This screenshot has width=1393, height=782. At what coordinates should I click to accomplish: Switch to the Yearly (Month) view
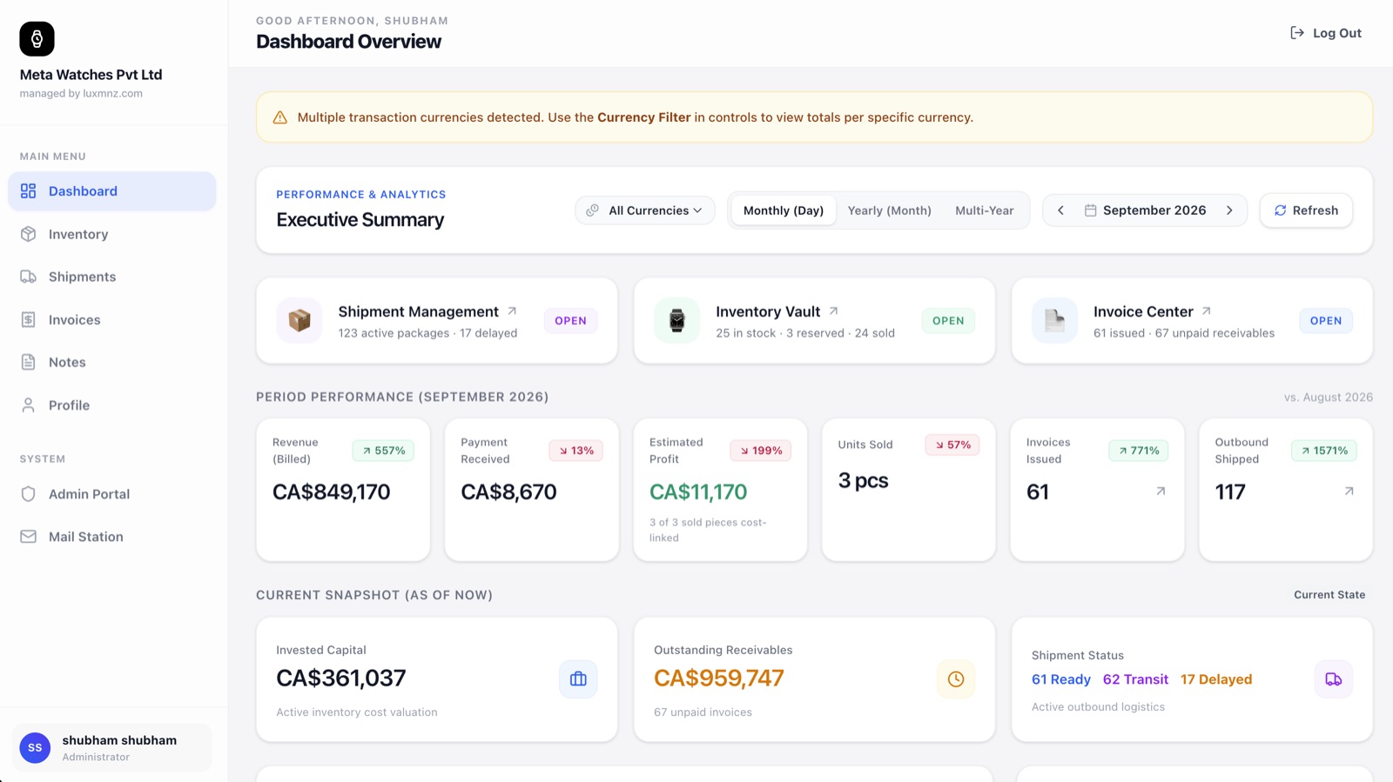(x=890, y=211)
